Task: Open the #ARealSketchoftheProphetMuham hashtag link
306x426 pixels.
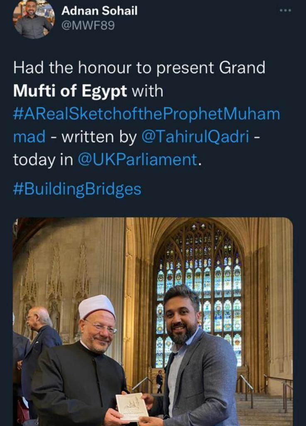Action: [146, 114]
